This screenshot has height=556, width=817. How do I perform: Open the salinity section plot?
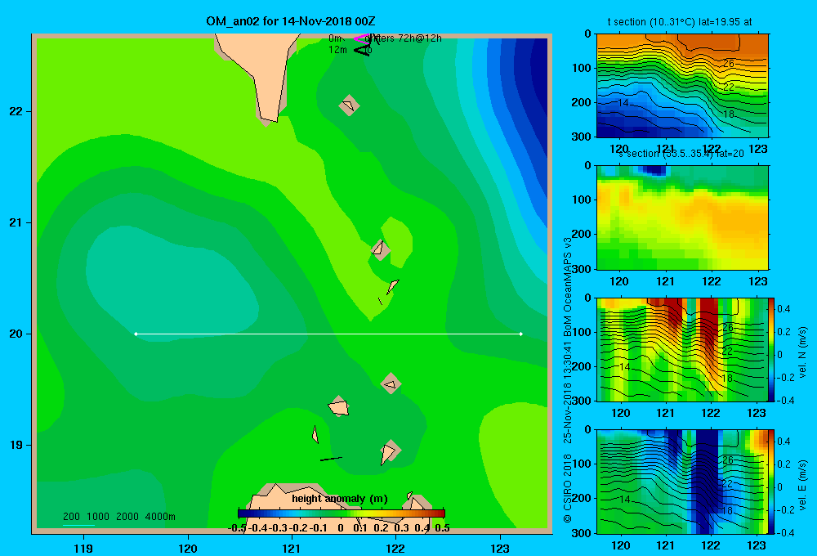coord(682,217)
